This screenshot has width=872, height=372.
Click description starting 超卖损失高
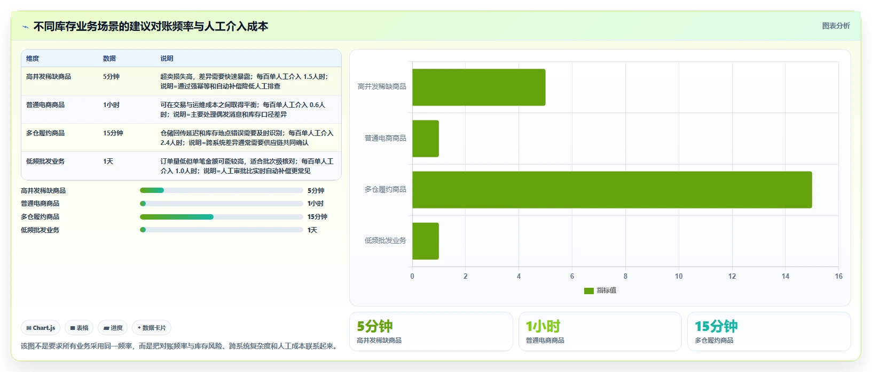click(245, 82)
